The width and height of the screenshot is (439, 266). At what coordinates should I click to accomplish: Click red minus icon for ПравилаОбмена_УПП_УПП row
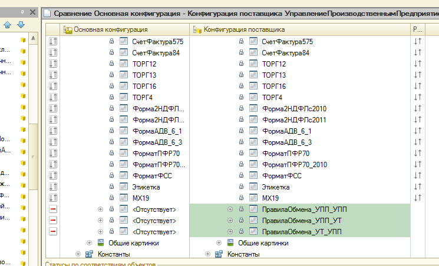point(53,210)
